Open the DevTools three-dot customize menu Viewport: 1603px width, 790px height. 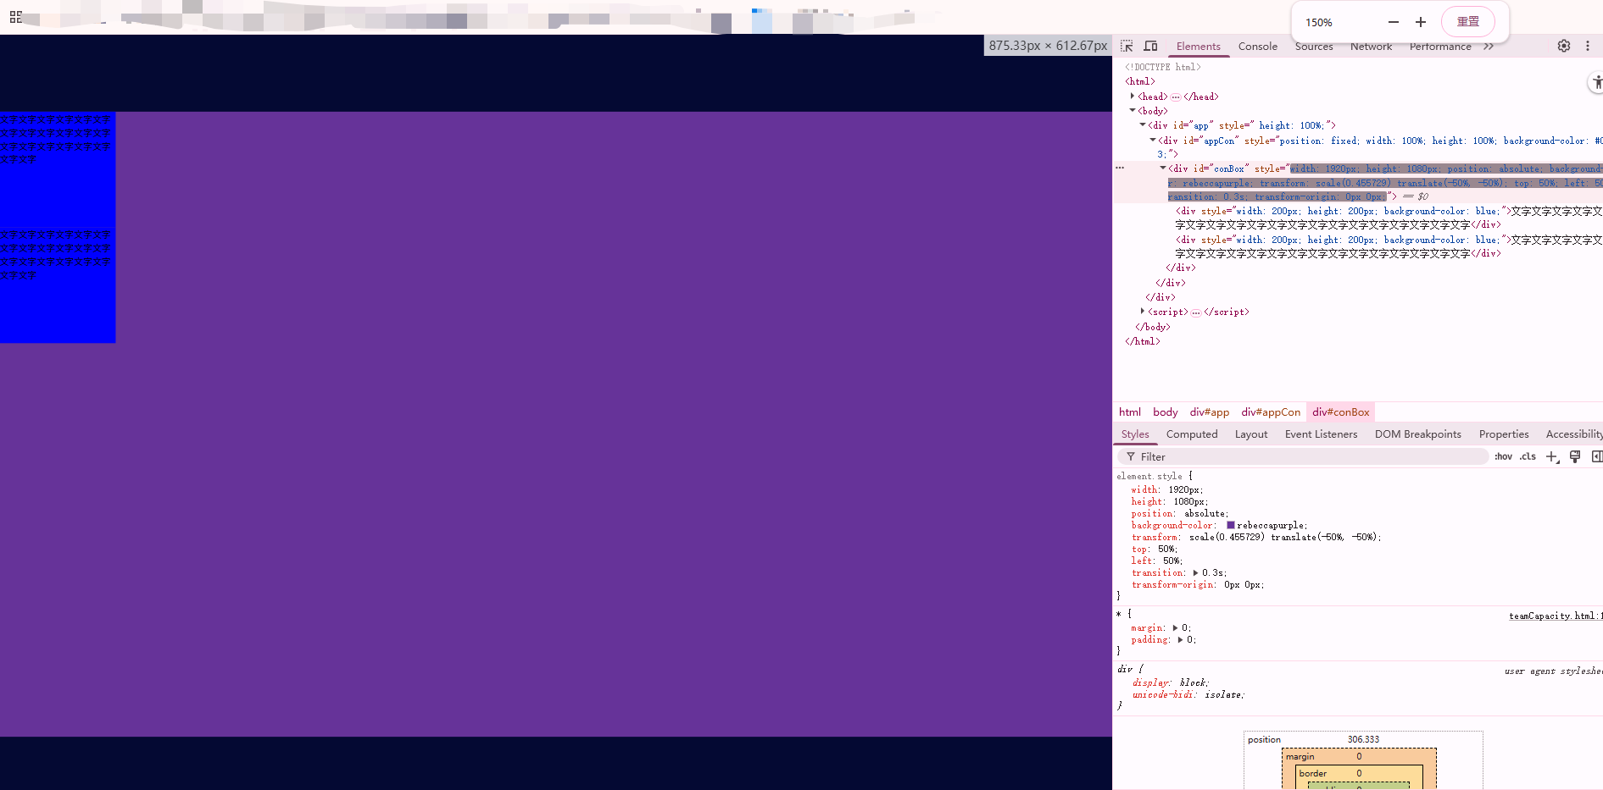[x=1588, y=46]
